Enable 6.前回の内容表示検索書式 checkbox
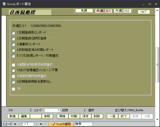Viewport: 160px width, 127px height. click(x=13, y=65)
